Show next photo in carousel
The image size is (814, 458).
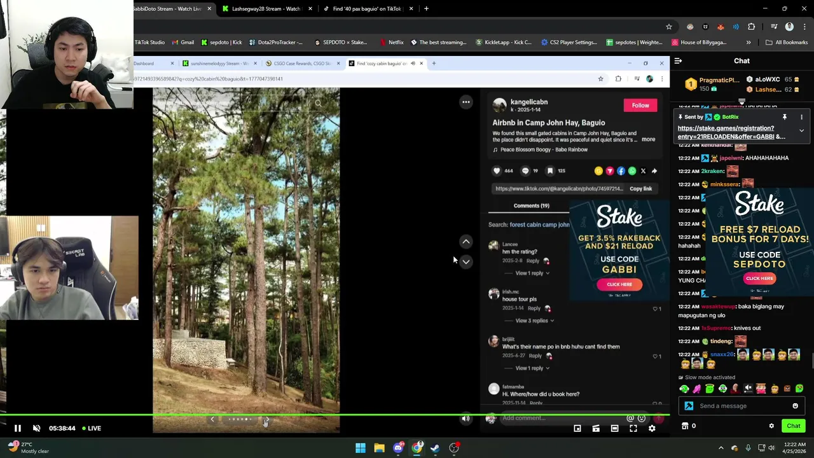266,419
